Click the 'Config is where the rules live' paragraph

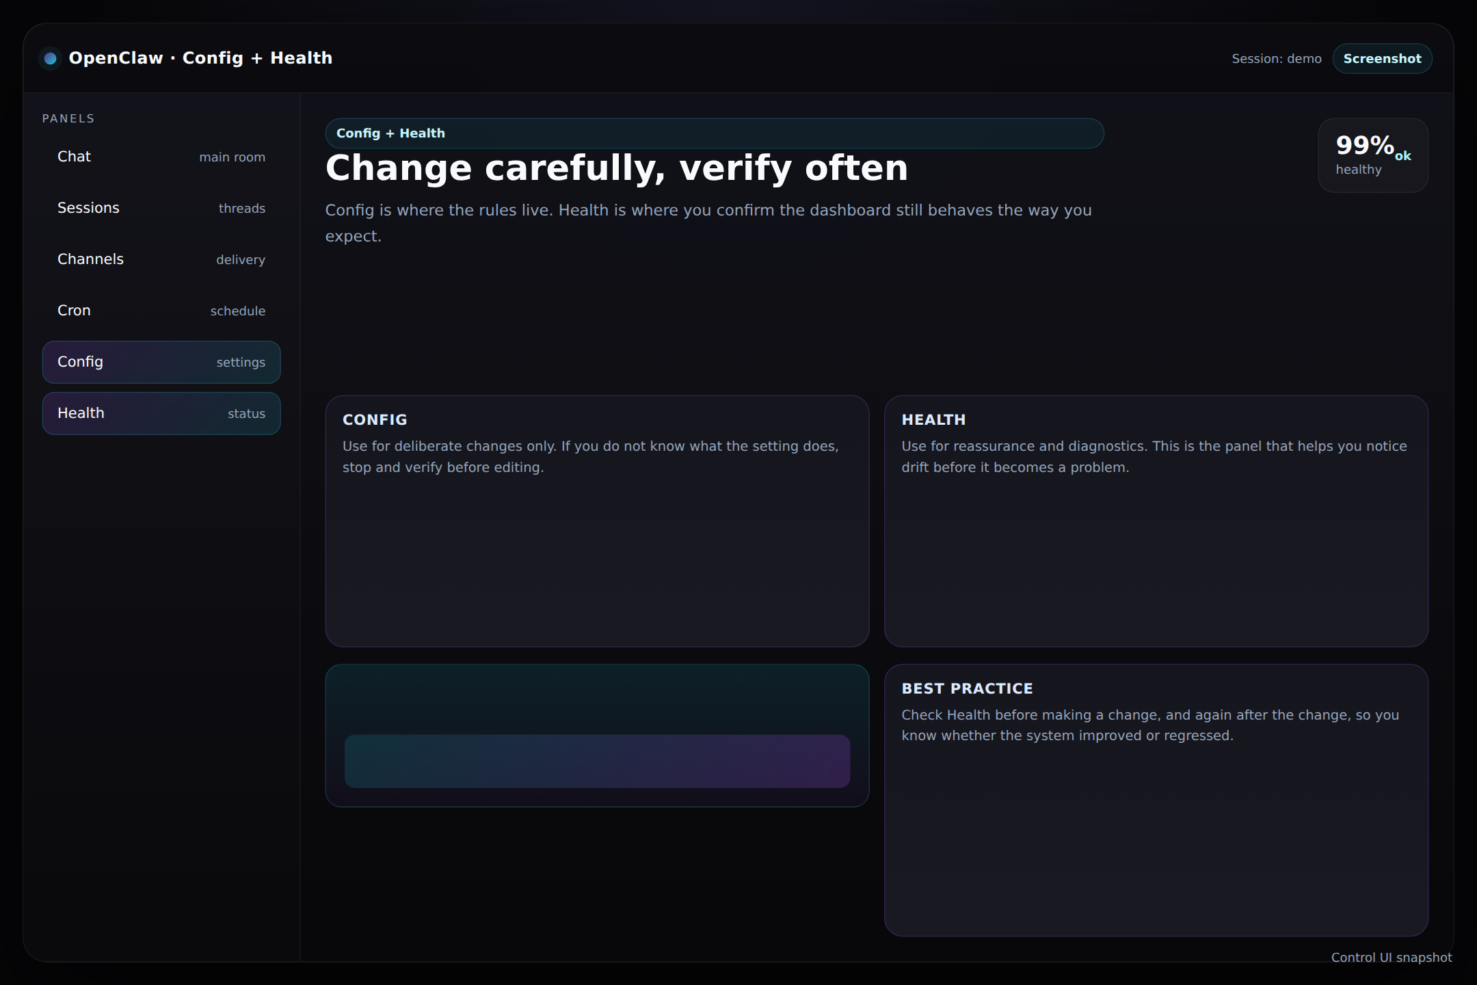pyautogui.click(x=708, y=223)
